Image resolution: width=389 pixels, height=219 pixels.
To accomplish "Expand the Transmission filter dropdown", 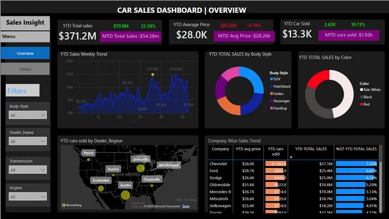I will [x=28, y=170].
